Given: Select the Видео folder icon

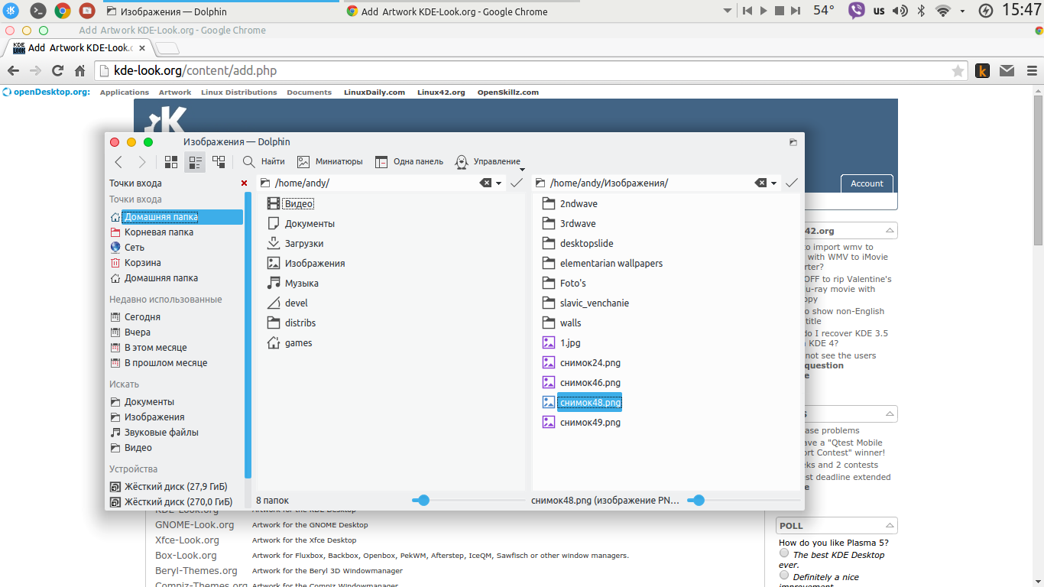Looking at the screenshot, I should coord(274,203).
